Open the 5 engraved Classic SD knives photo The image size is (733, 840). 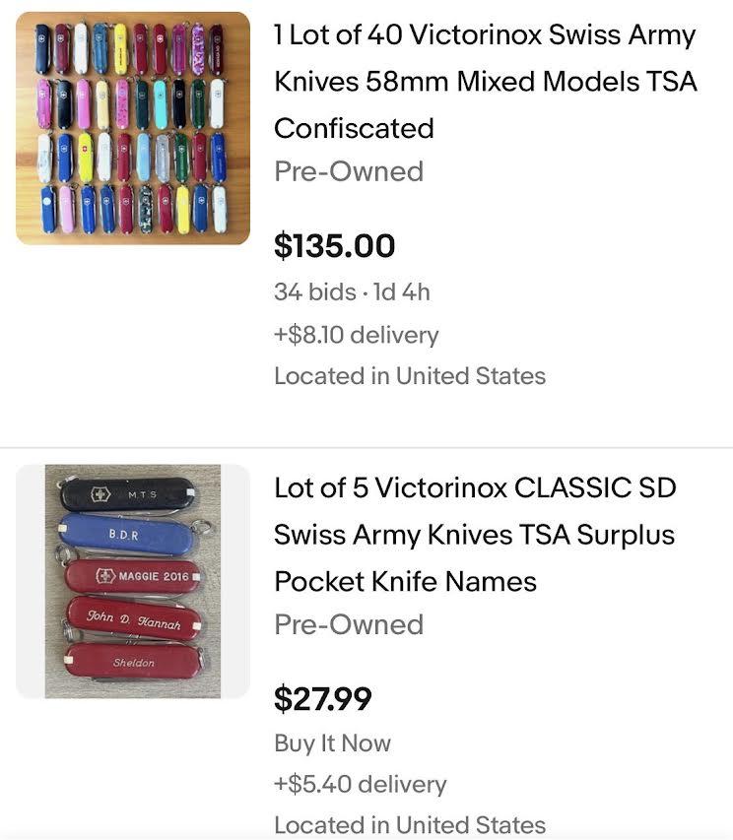point(133,581)
